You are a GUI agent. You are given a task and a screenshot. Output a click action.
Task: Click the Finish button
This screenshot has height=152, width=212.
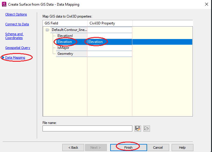click(128, 148)
